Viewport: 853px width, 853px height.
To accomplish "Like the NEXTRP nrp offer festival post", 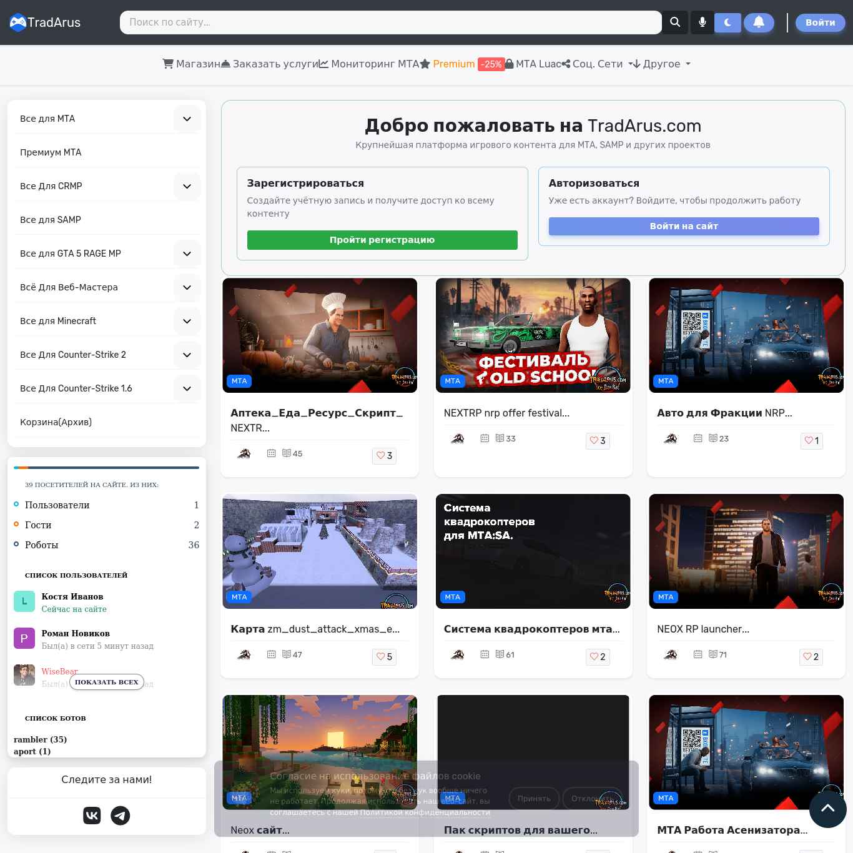I will point(598,441).
